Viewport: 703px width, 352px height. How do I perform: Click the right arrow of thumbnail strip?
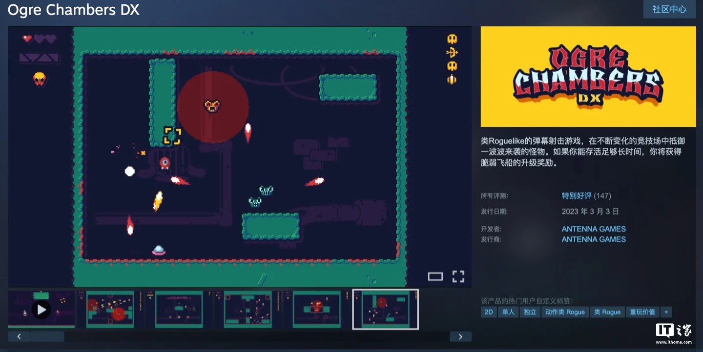460,336
